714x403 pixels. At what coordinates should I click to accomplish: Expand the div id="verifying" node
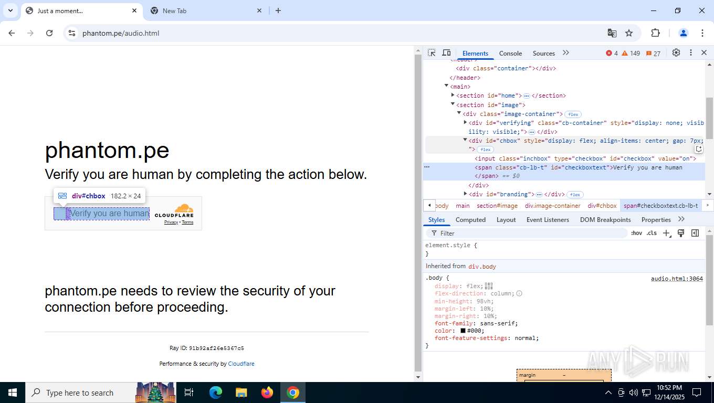tap(465, 122)
